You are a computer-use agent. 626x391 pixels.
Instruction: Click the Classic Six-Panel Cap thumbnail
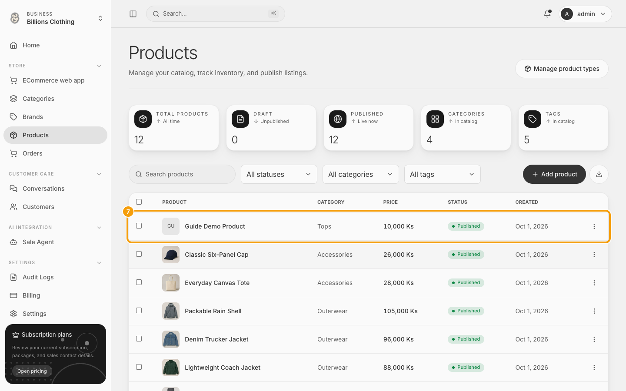click(171, 255)
